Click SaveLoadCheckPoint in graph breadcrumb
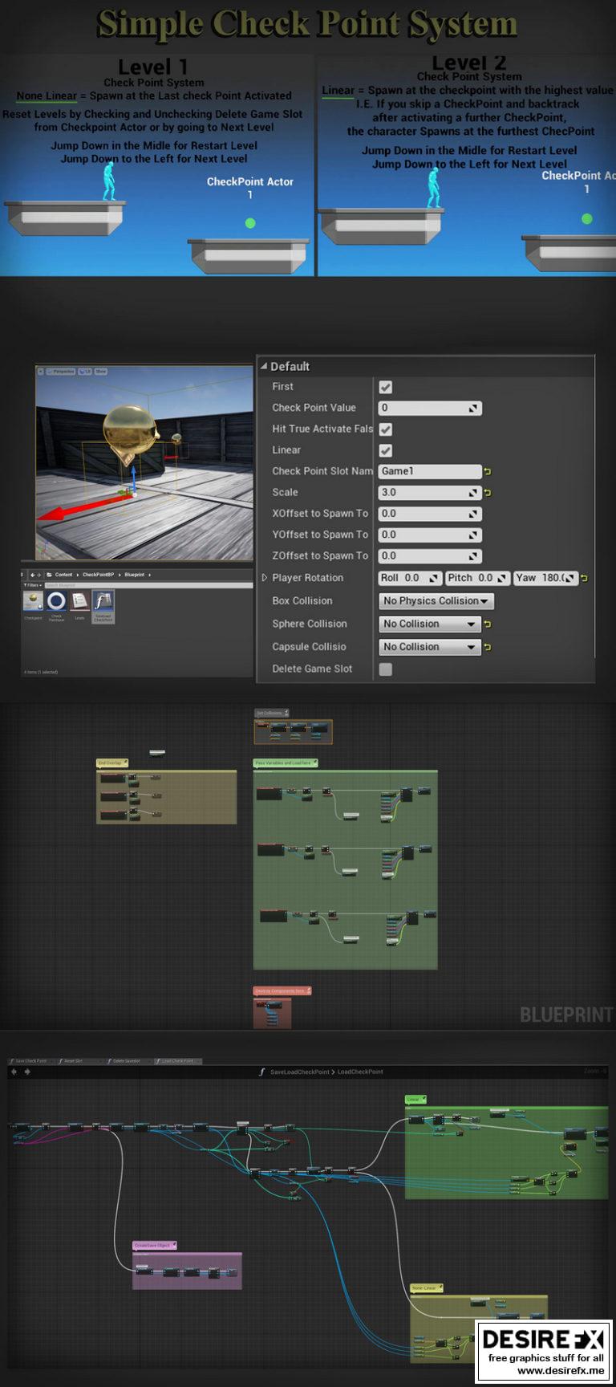 (x=299, y=1072)
